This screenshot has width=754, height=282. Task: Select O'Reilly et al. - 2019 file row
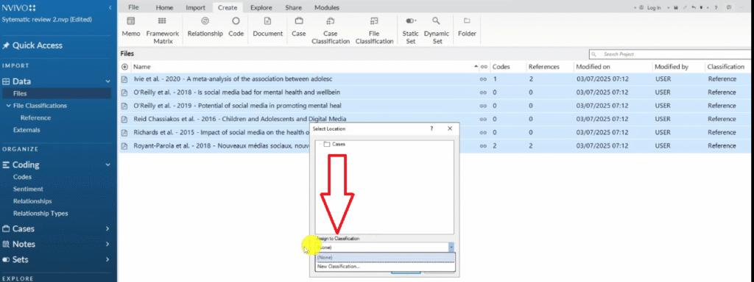435,106
